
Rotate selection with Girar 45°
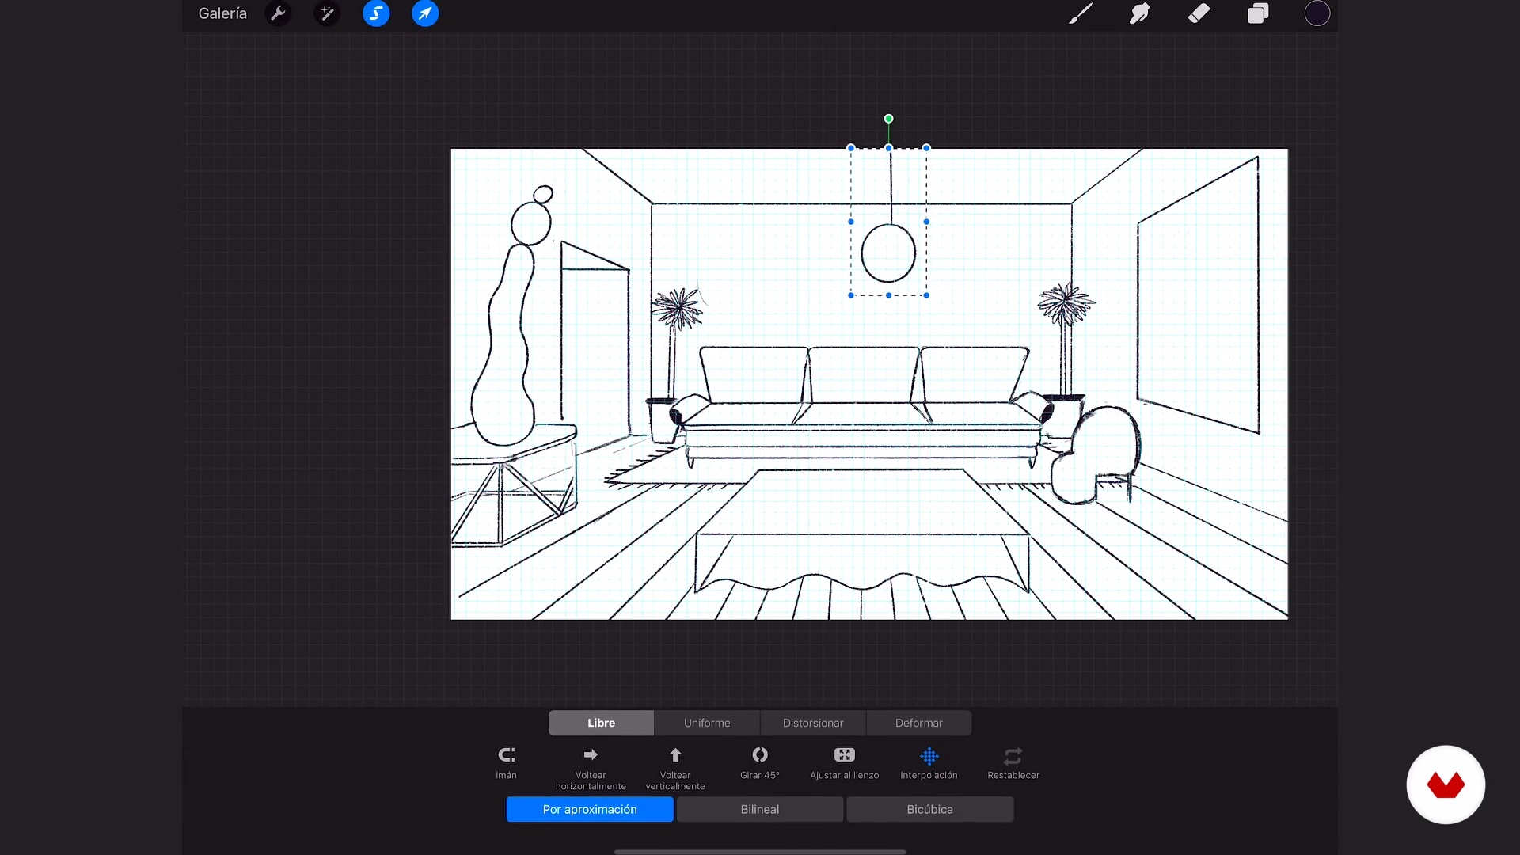[x=760, y=763]
